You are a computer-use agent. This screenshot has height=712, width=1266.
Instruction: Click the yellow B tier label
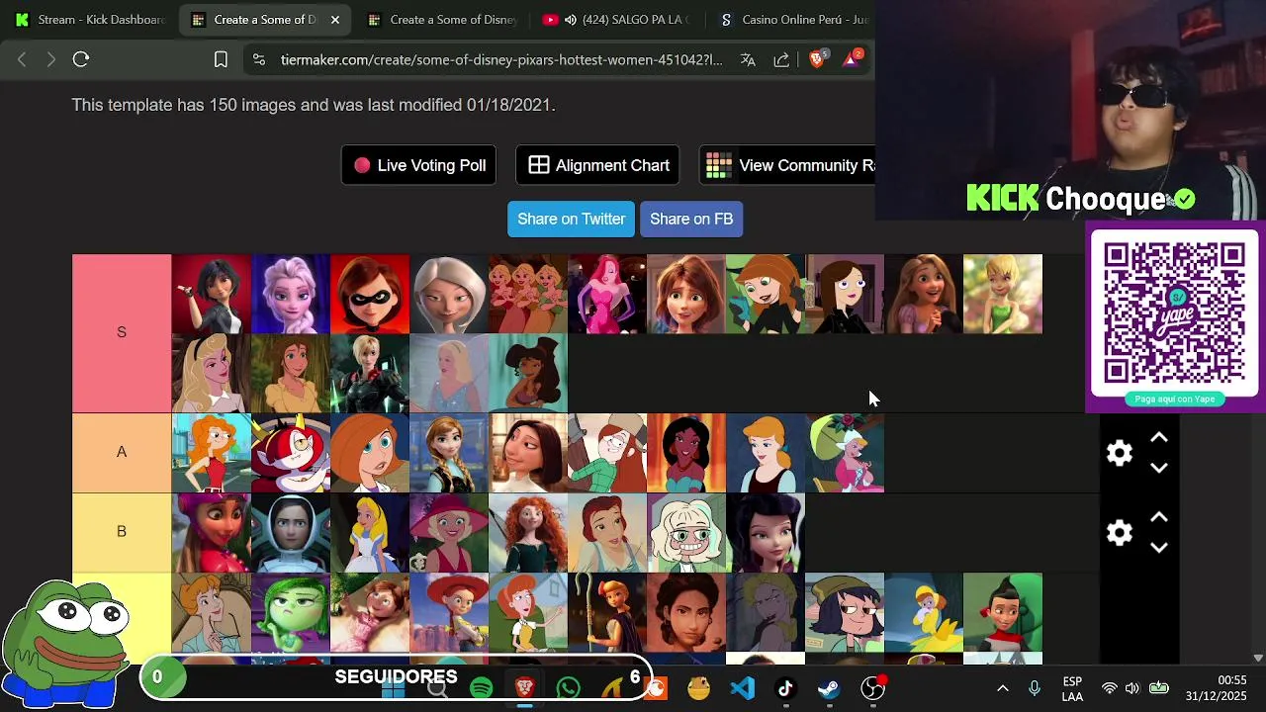[x=122, y=532]
